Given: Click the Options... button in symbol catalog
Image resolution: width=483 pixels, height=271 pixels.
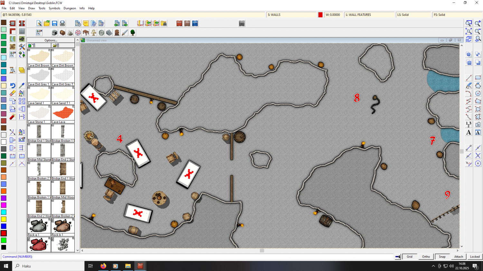Looking at the screenshot, I should point(51,41).
